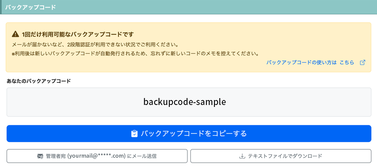Select the backupcode-sample text

tap(185, 102)
